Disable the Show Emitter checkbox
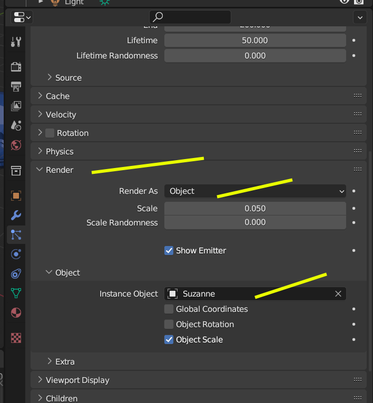373x403 pixels. coord(169,251)
